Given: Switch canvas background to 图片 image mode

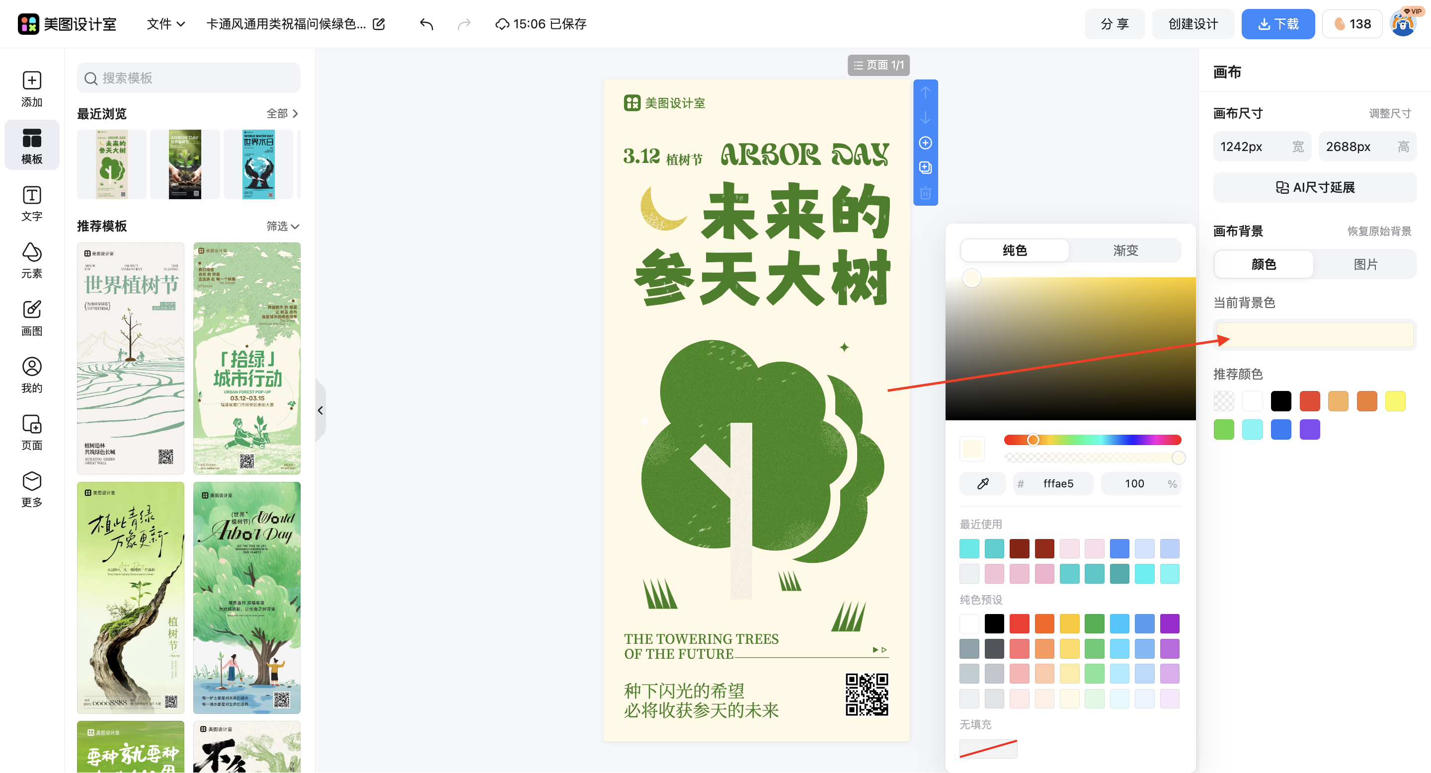Looking at the screenshot, I should pyautogui.click(x=1366, y=264).
